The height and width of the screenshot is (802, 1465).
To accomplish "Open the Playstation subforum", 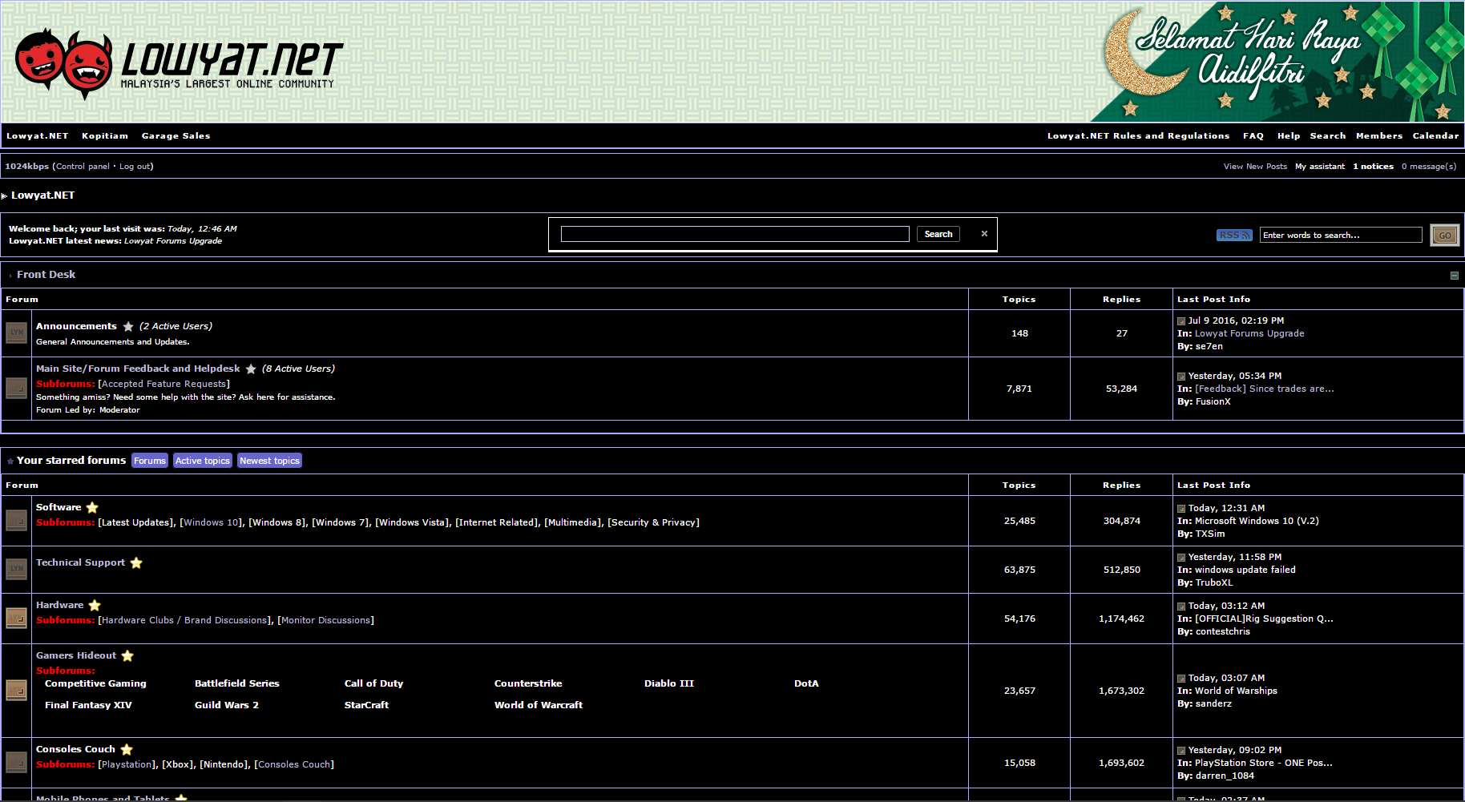I will click(x=126, y=764).
